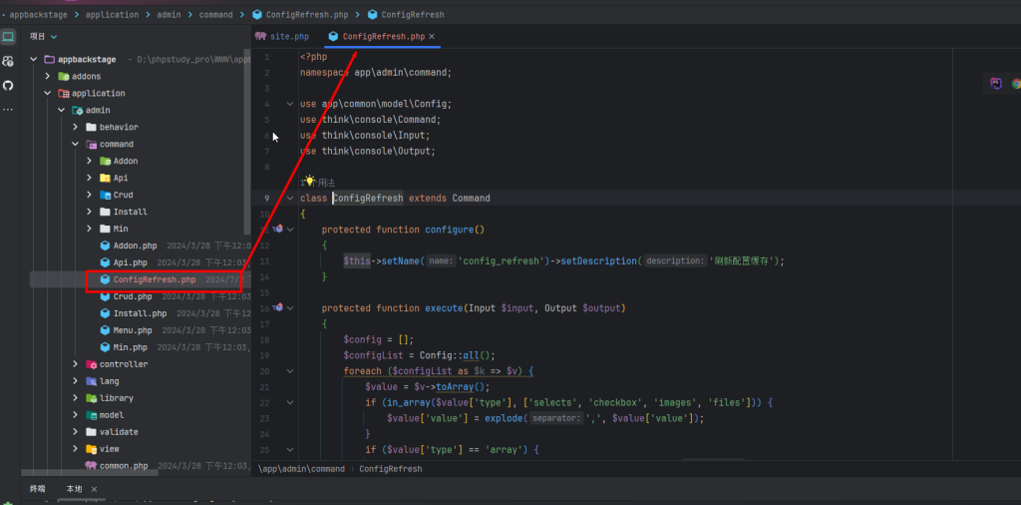1021x505 pixels.
Task: Close the ConfigRefresh.php editor tab
Action: pyautogui.click(x=432, y=37)
